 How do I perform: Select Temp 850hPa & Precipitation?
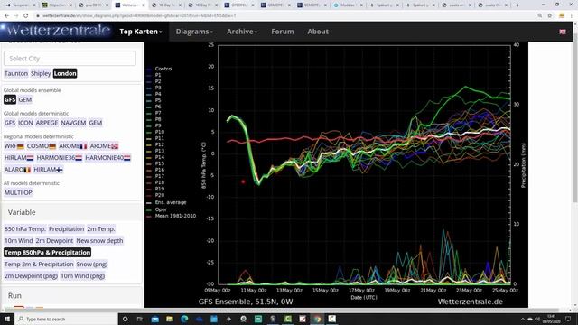[x=47, y=253]
